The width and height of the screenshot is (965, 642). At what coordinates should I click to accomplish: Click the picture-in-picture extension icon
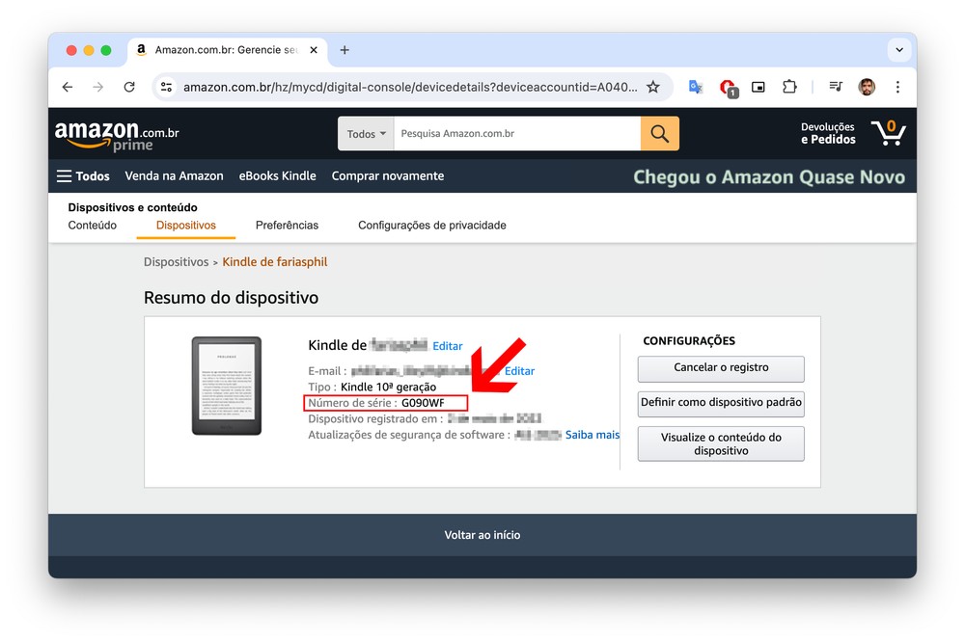[x=758, y=88]
